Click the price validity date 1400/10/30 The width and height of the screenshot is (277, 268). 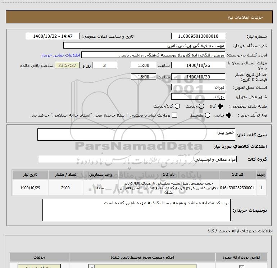click(198, 77)
